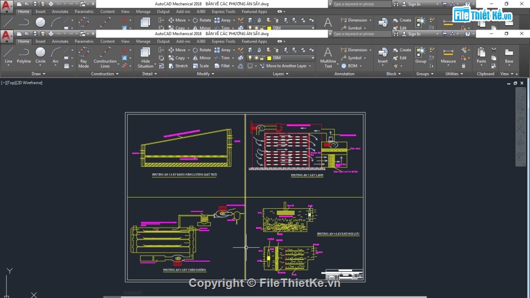Click the Stretch button in front window
Image resolution: width=530 pixels, height=298 pixels.
pos(178,66)
